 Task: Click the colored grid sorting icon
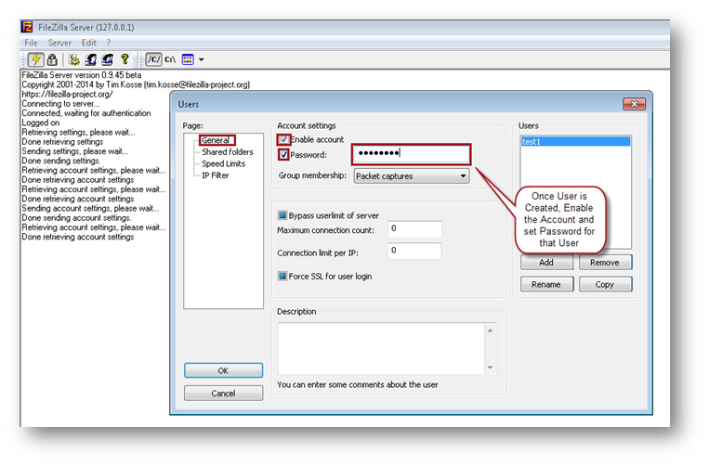coord(188,59)
